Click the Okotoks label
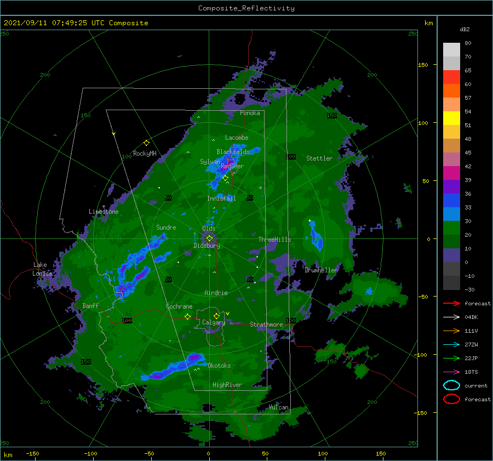Viewport: 493px width, 461px height. pyautogui.click(x=219, y=366)
